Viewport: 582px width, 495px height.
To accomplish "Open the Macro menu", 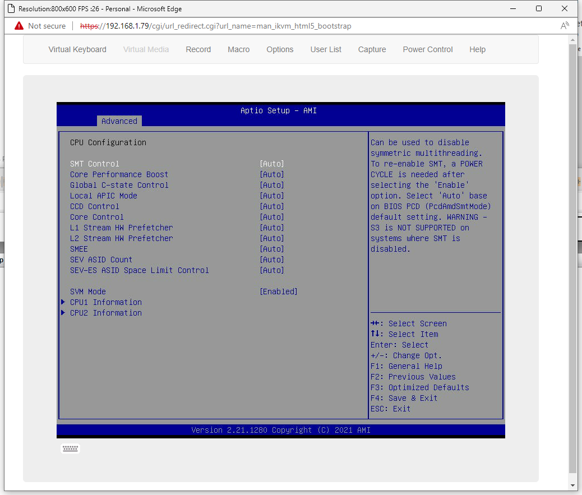I will tap(239, 49).
